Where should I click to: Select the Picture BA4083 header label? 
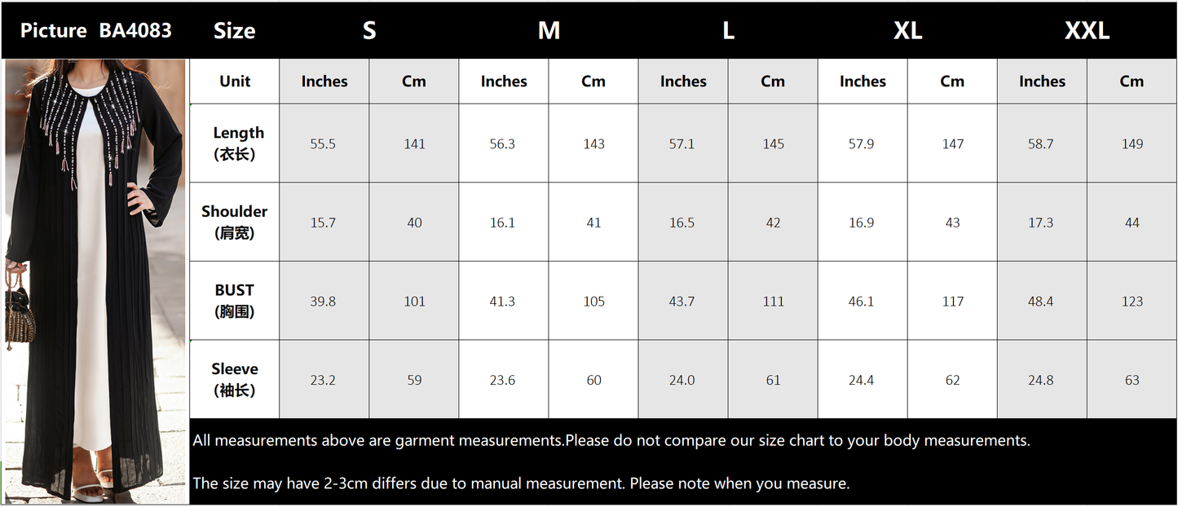pos(96,31)
